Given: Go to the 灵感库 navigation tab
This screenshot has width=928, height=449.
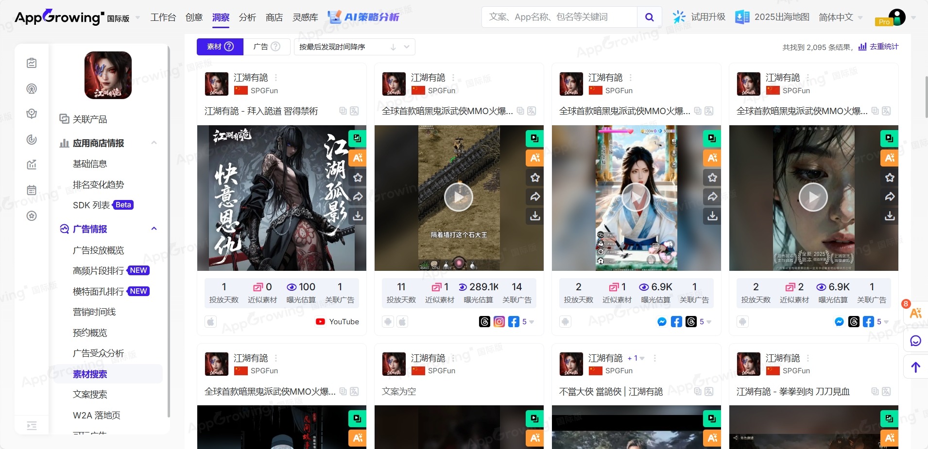Looking at the screenshot, I should coord(305,17).
